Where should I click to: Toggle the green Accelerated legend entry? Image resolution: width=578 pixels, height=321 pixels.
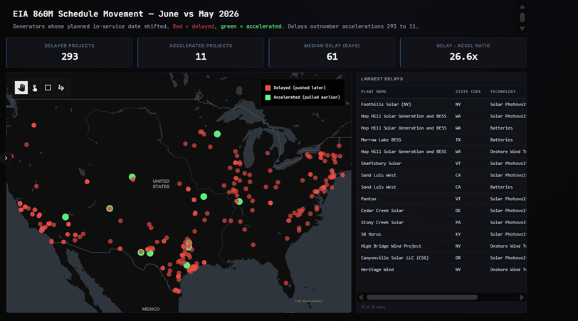[303, 98]
